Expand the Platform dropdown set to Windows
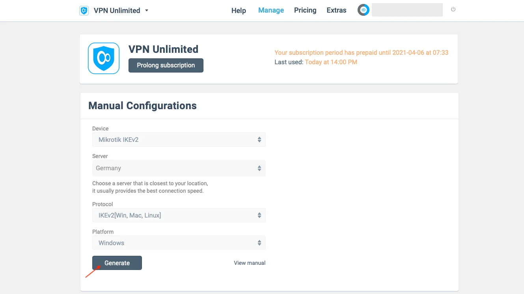524x294 pixels. pyautogui.click(x=179, y=243)
